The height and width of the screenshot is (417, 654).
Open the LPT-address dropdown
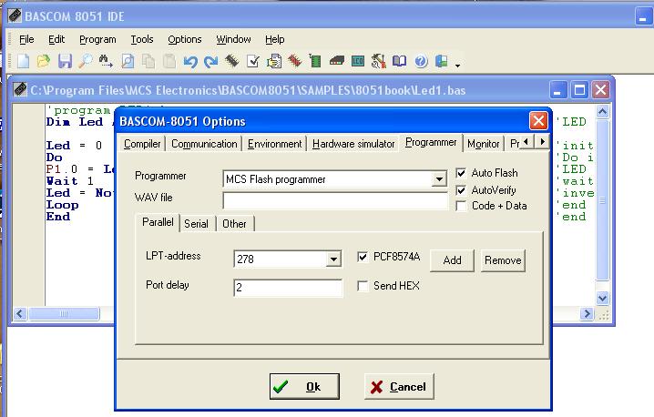point(333,259)
